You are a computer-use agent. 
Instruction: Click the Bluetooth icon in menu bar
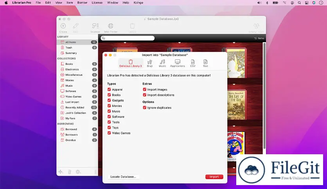tap(267, 3)
